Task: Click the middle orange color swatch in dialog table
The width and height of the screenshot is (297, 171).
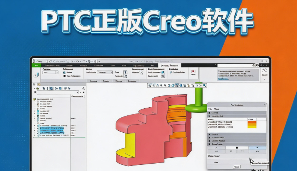Action: point(252,125)
